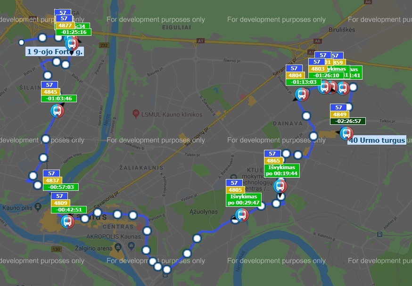Screen dimensions: 412x286
Task: Select the bus marker for vehicle 4865
Action: point(280,186)
